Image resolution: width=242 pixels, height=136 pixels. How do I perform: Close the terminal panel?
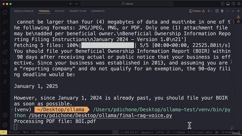point(238,11)
